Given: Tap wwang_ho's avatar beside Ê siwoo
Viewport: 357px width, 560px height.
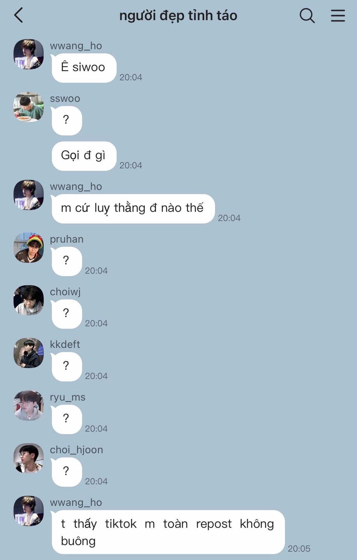Looking at the screenshot, I should point(29,54).
